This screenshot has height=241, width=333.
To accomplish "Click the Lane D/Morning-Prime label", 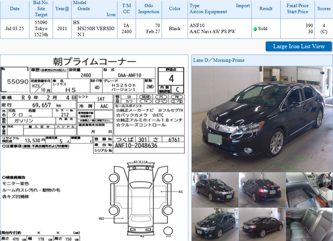I will click(219, 60).
